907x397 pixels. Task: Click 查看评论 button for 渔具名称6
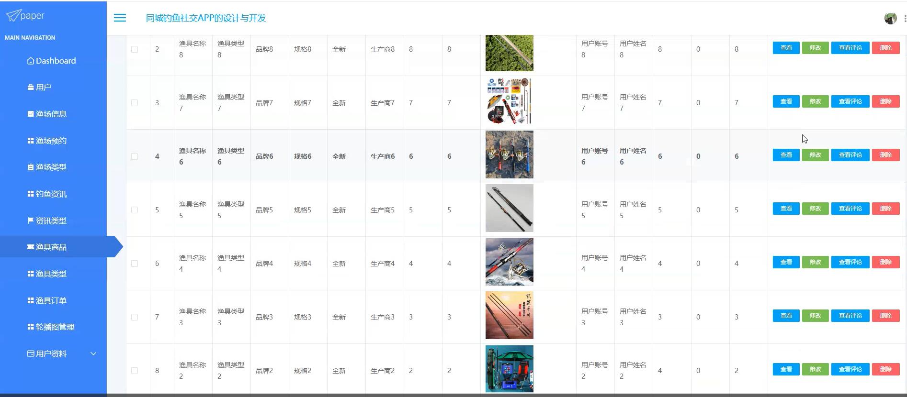coord(850,155)
